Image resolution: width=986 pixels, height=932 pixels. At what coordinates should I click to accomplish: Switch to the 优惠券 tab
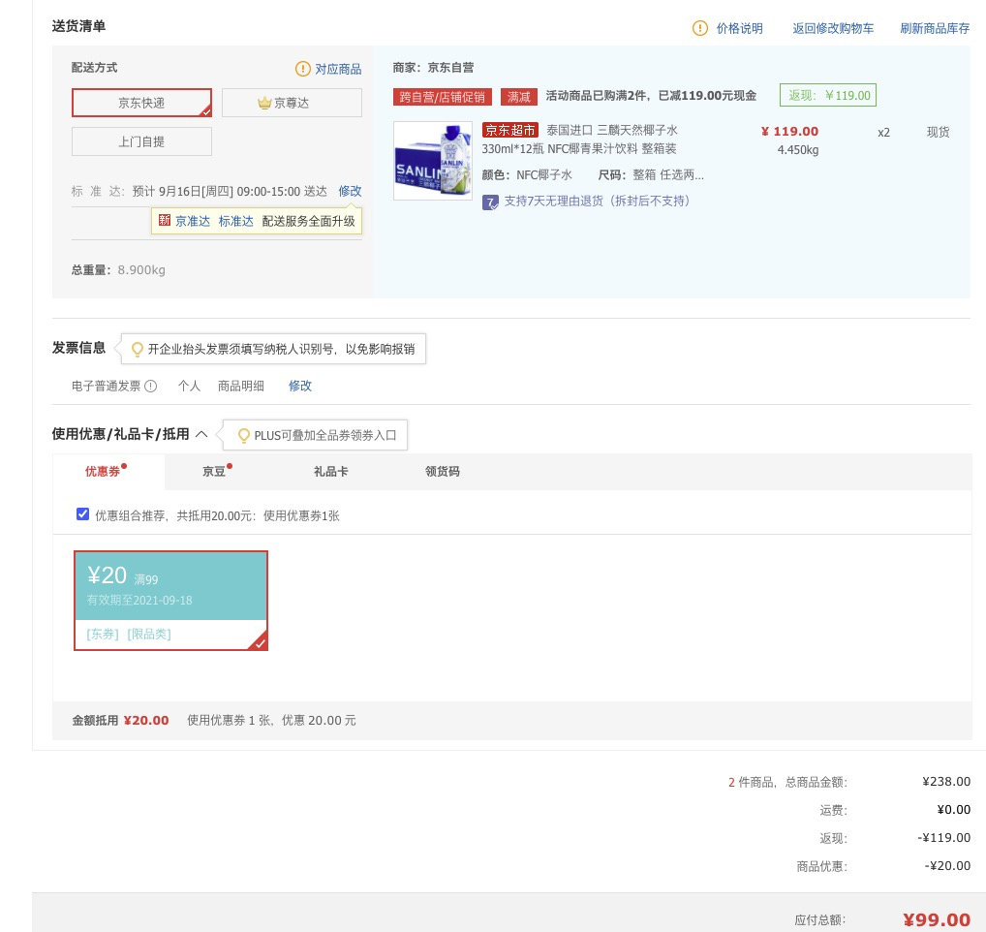pyautogui.click(x=103, y=472)
